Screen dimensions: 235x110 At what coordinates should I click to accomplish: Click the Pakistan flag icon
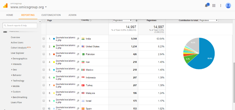[x=83, y=54]
